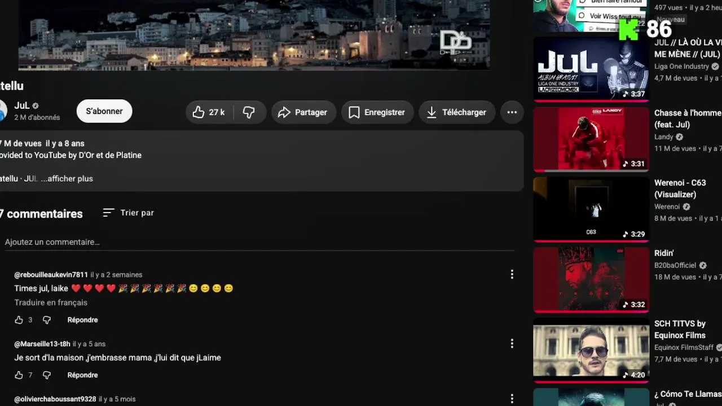Image resolution: width=722 pixels, height=406 pixels.
Task: Click 'il y a 2 semaines' comment timestamp
Action: pyautogui.click(x=116, y=275)
